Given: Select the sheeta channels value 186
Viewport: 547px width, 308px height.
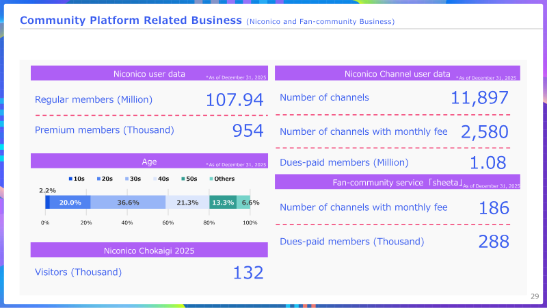Looking at the screenshot, I should pyautogui.click(x=494, y=208).
